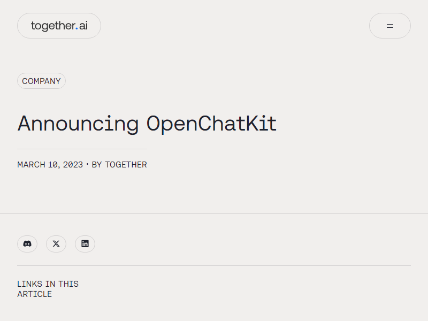The width and height of the screenshot is (428, 321).
Task: Click the MARCH 10, 2023 date
Action: coord(50,165)
